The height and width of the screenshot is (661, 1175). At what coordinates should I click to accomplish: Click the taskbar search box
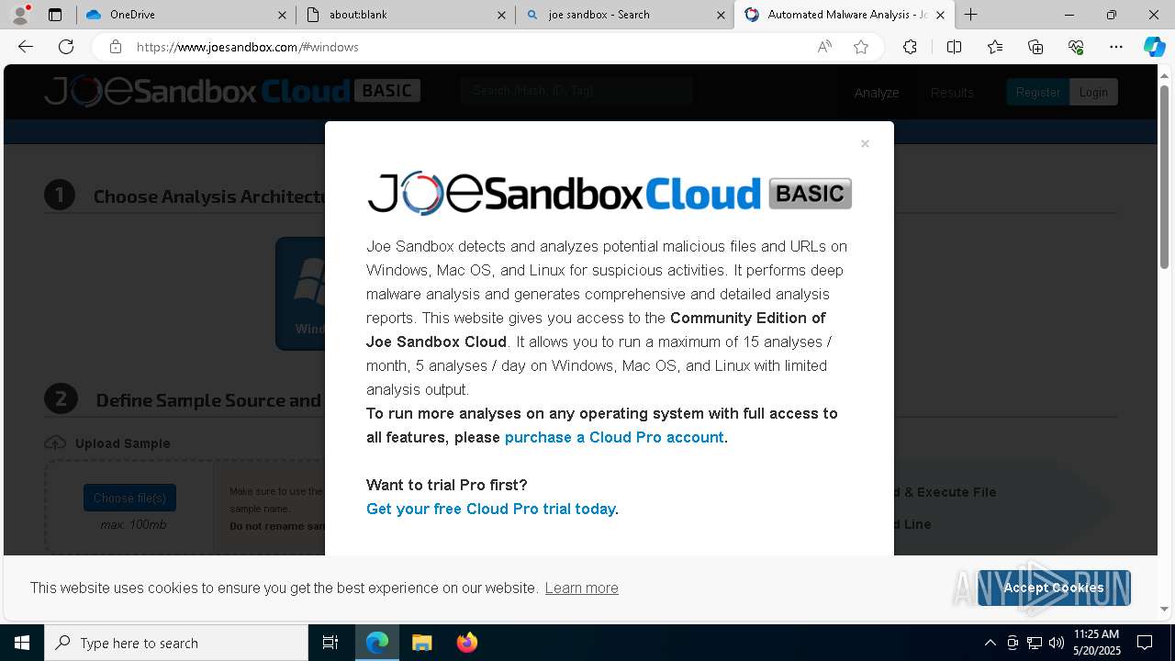[176, 643]
